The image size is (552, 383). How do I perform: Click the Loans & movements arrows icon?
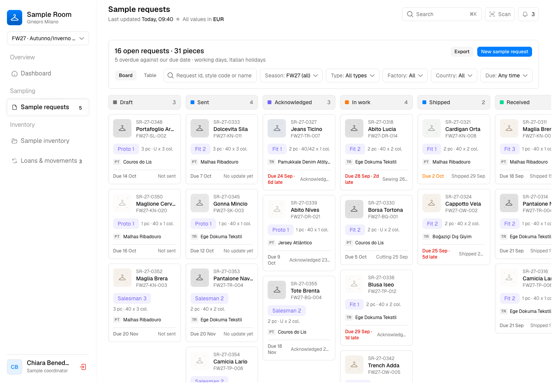pyautogui.click(x=15, y=161)
